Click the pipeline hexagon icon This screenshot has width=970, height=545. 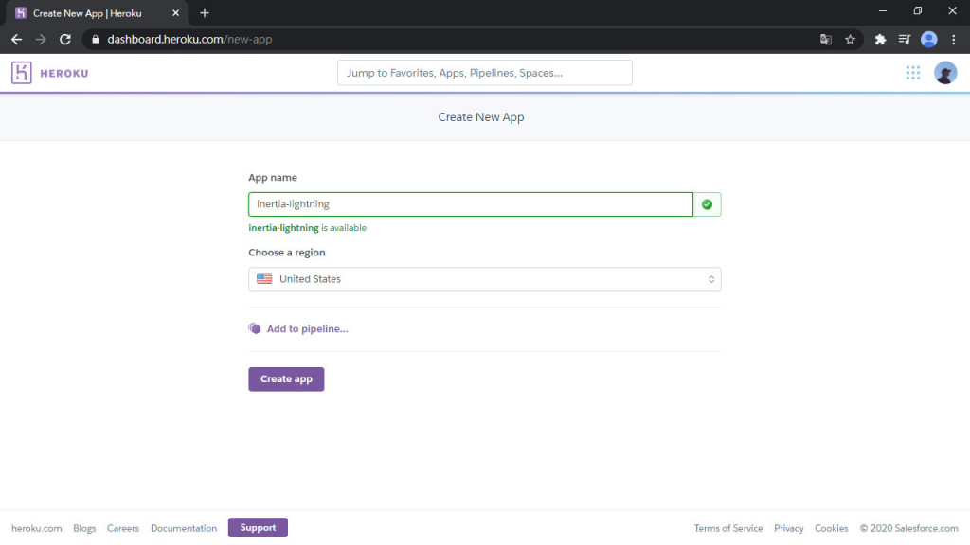(254, 328)
